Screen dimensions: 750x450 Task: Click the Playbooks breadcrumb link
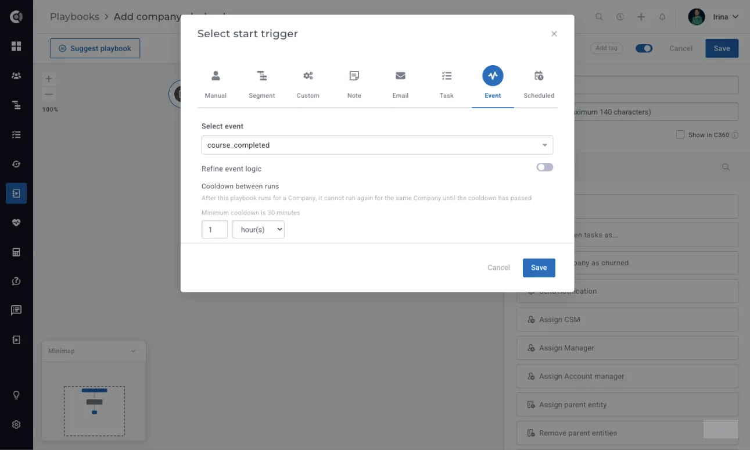coord(74,17)
